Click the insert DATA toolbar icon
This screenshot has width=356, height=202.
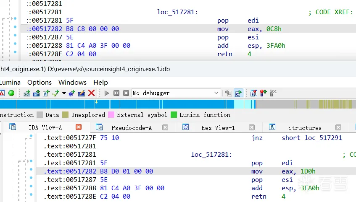coord(36,93)
